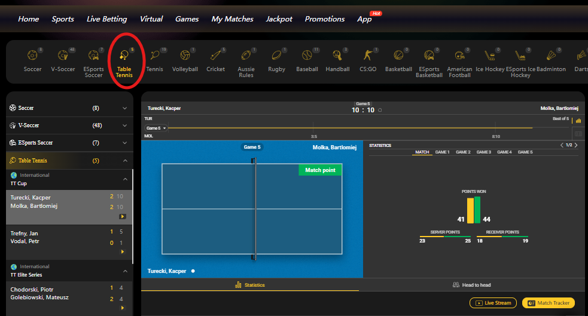Select the Soccer sport icon
This screenshot has height=316, width=588.
tap(32, 61)
